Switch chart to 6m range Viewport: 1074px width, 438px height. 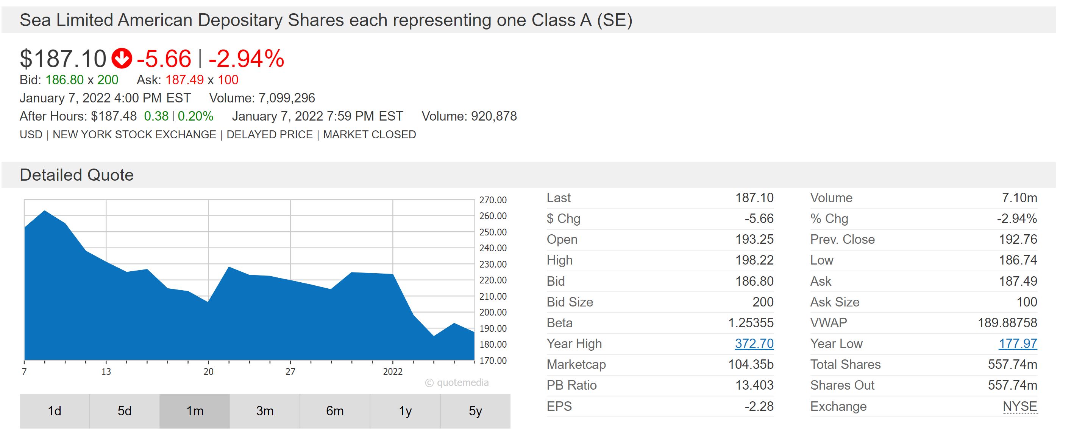coord(335,411)
